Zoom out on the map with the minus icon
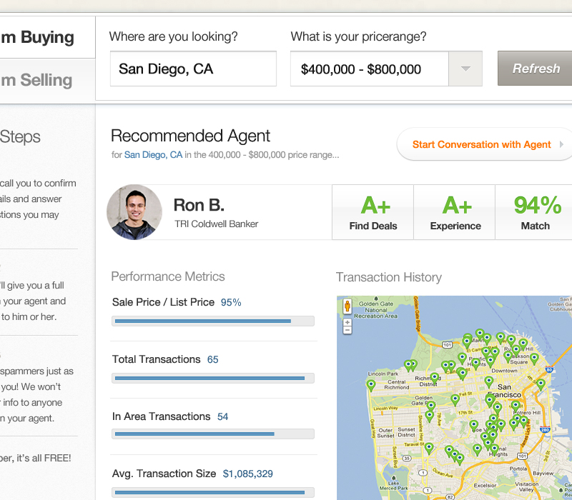The height and width of the screenshot is (500, 572). [x=347, y=331]
